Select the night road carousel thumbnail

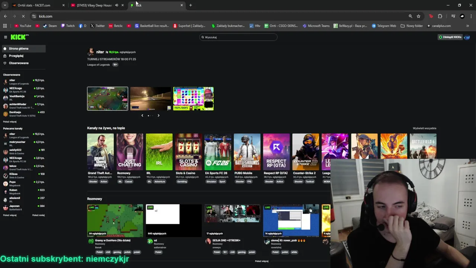[x=150, y=99]
